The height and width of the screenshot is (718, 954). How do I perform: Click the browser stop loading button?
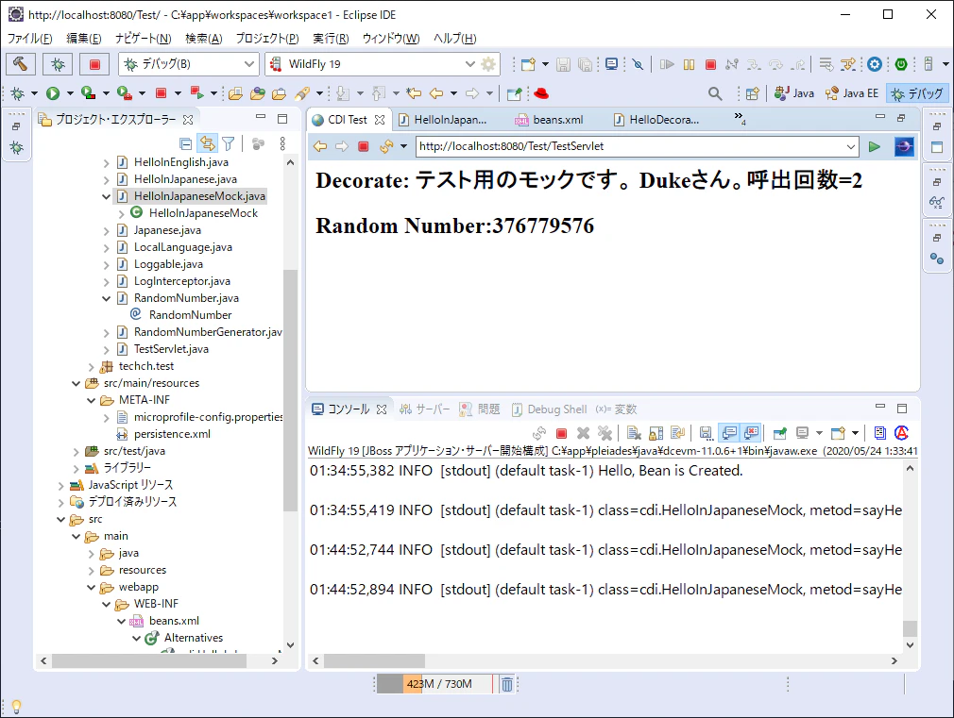coord(364,146)
